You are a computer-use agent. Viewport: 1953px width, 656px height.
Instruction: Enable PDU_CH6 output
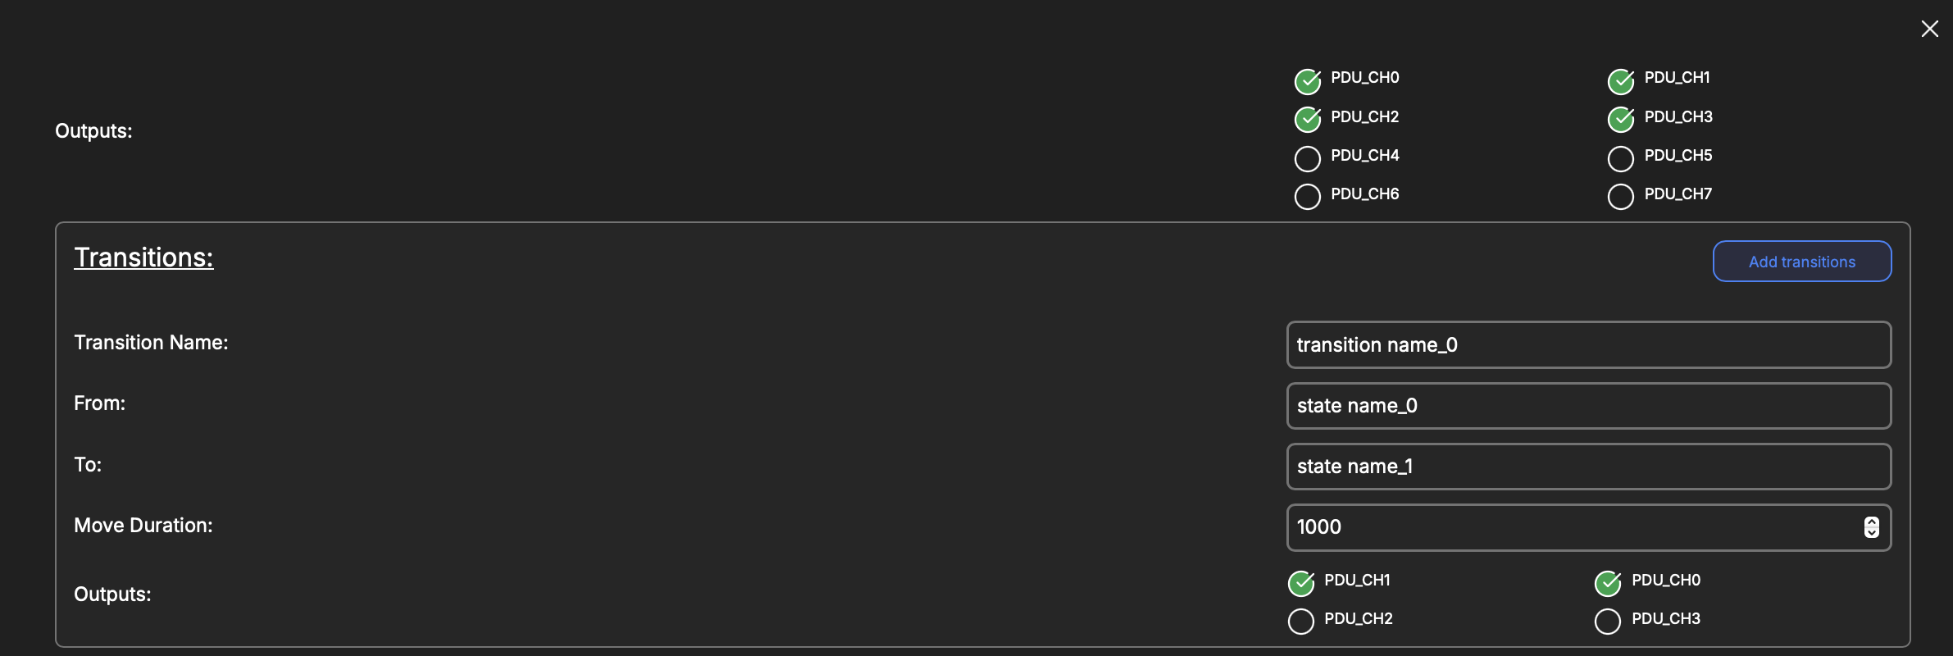pos(1308,197)
